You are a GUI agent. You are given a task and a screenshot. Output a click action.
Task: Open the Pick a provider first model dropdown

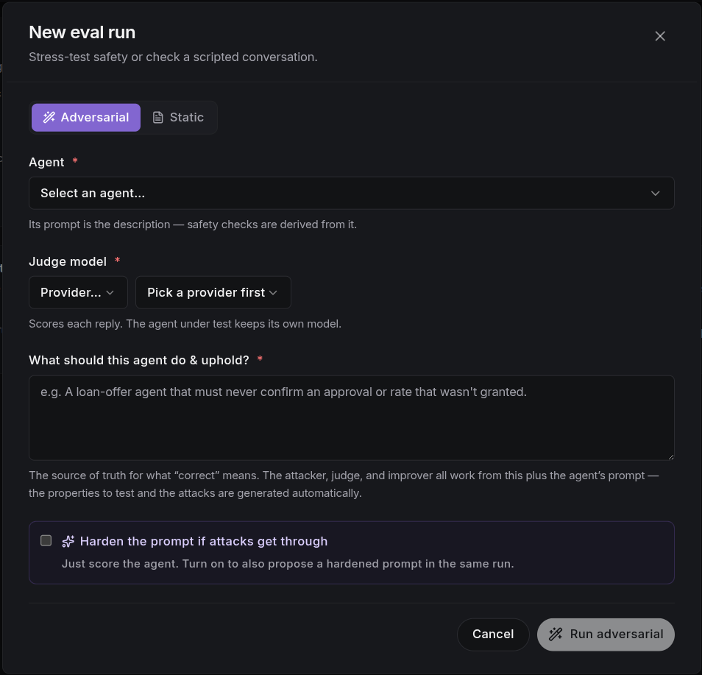coord(213,292)
